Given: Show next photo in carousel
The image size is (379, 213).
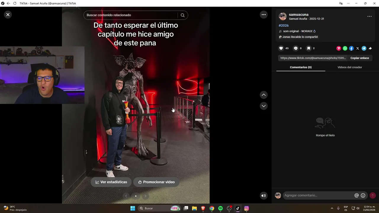Looking at the screenshot, I should click(145, 196).
